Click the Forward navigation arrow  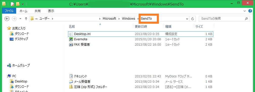pos(14,19)
